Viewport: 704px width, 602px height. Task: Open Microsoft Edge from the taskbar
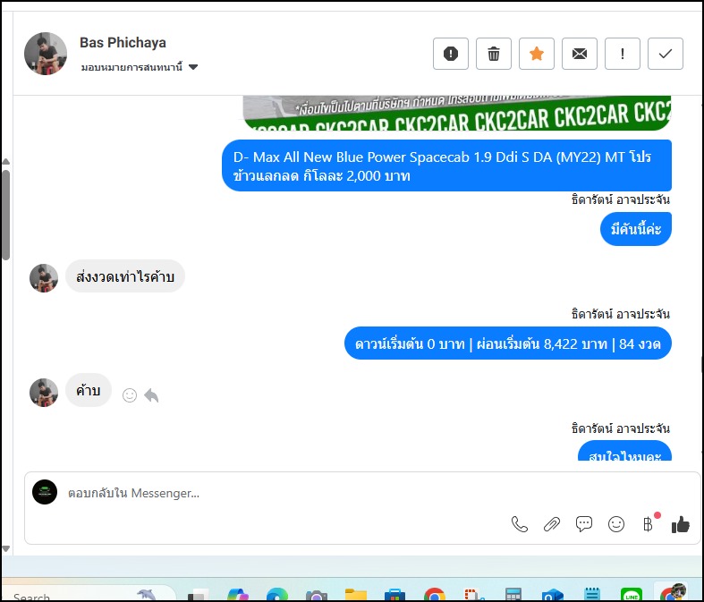[x=277, y=595]
